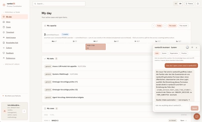Click the Agent queue icon
202x122 pixels.
click(4, 37)
